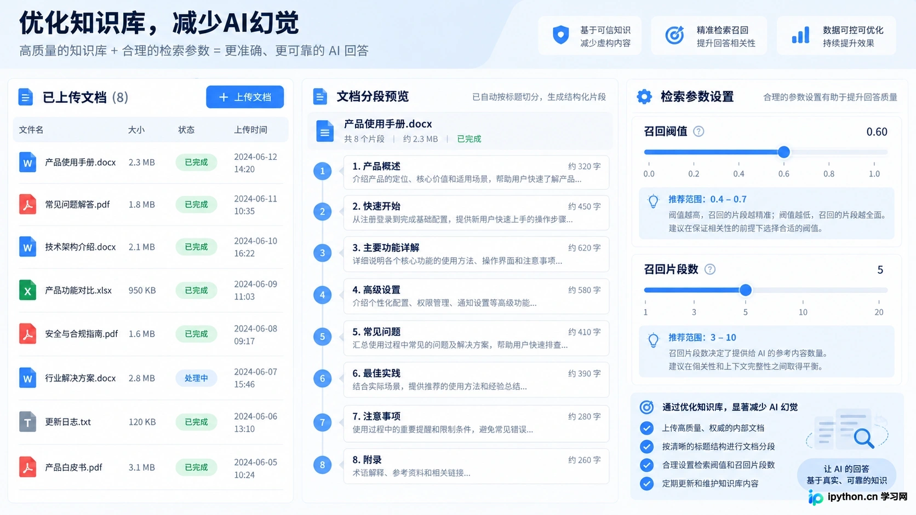The height and width of the screenshot is (515, 916).
Task: Click step marker 8 in the segment timeline
Action: click(322, 465)
